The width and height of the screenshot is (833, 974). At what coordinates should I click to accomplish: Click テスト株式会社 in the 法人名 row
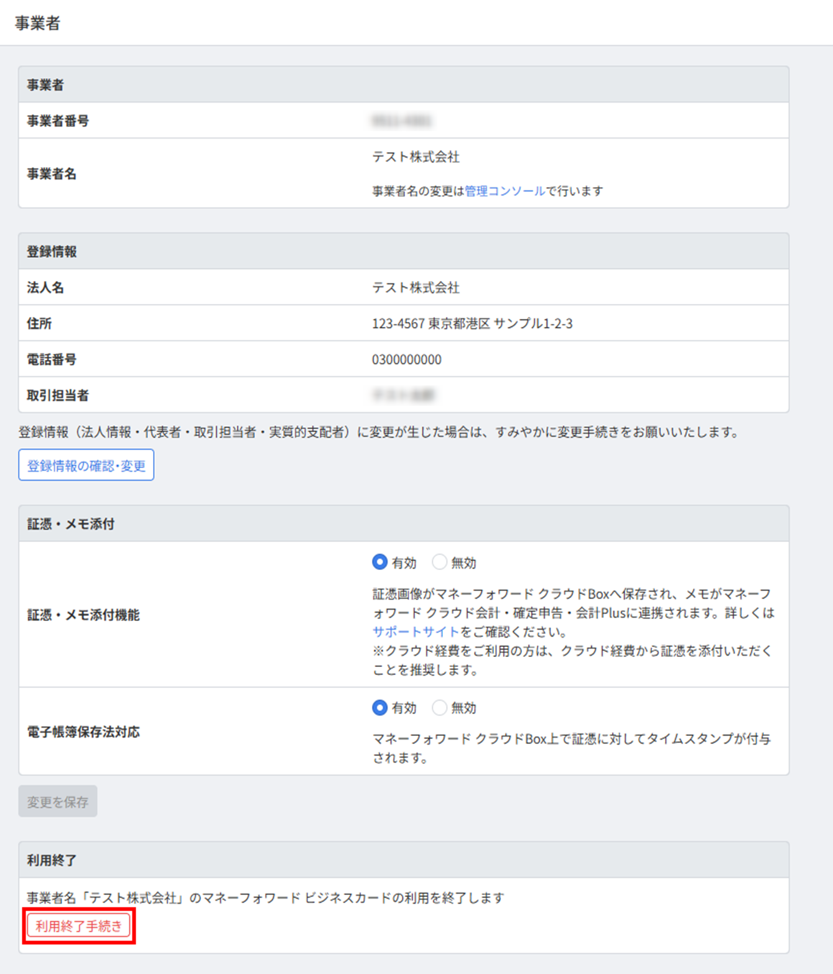(x=416, y=288)
